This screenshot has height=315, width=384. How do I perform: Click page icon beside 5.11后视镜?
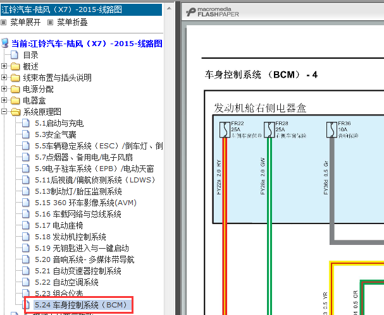click(26, 180)
